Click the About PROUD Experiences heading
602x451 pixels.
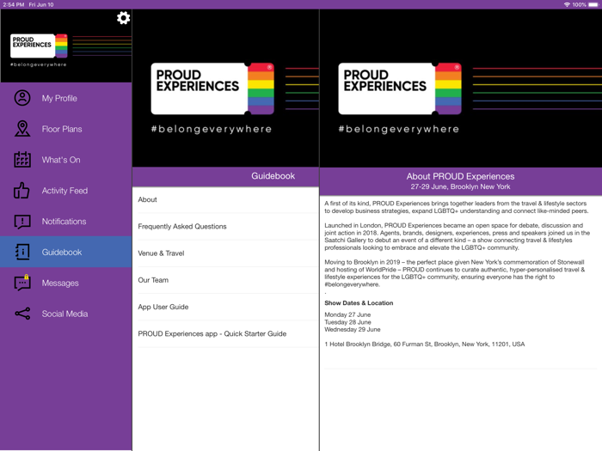point(460,176)
